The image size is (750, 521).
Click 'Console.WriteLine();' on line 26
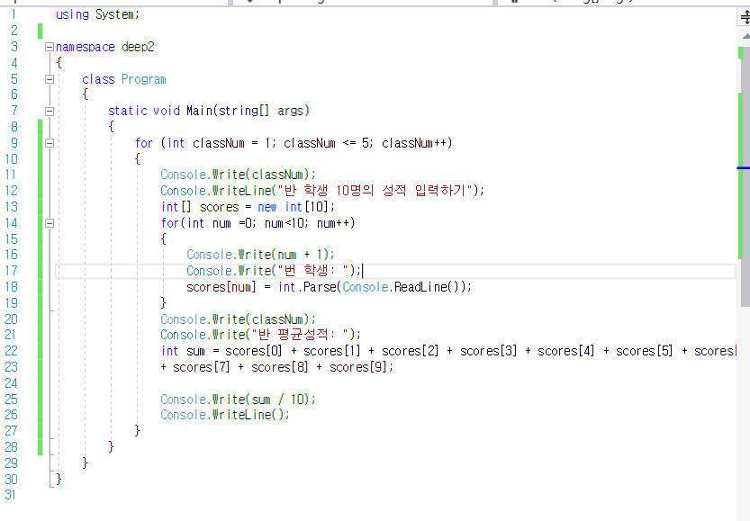pos(225,415)
